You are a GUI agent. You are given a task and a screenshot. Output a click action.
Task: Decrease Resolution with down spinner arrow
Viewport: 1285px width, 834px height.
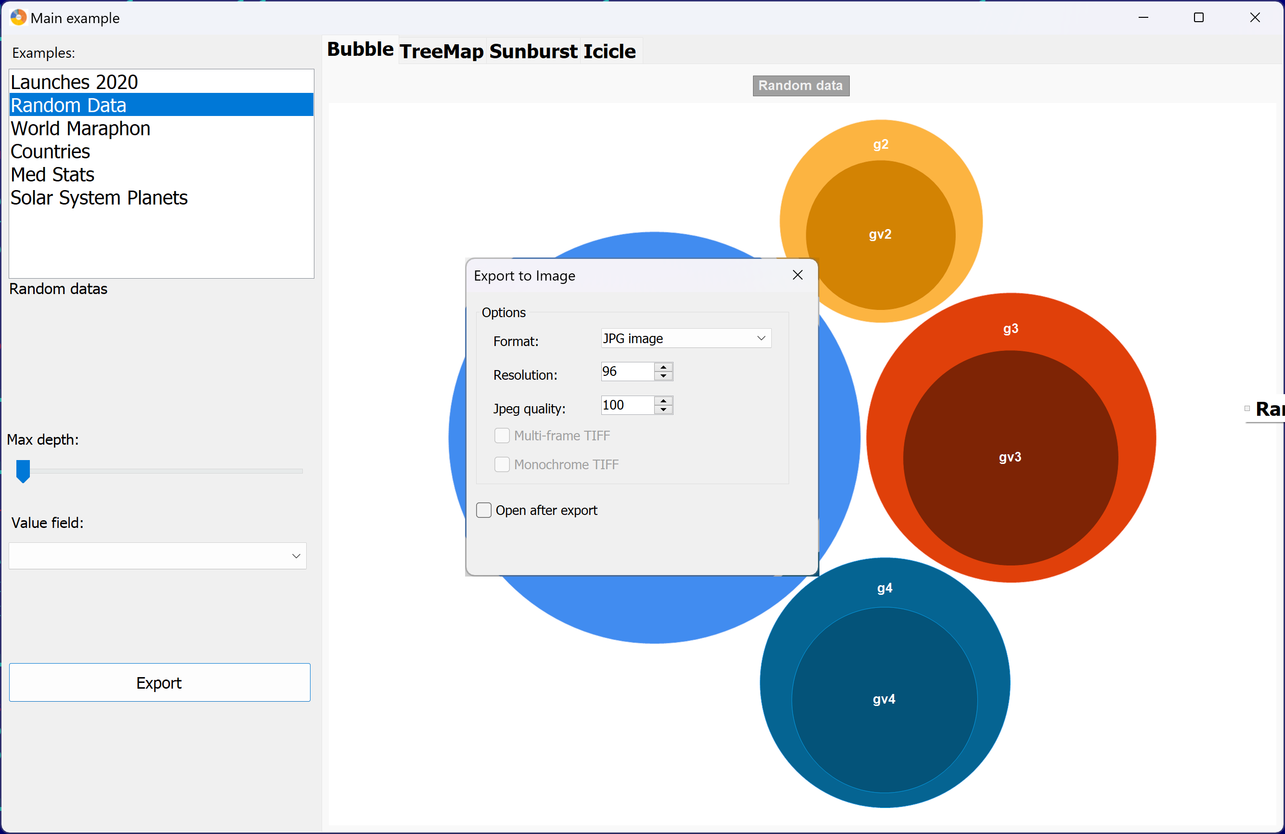point(663,376)
